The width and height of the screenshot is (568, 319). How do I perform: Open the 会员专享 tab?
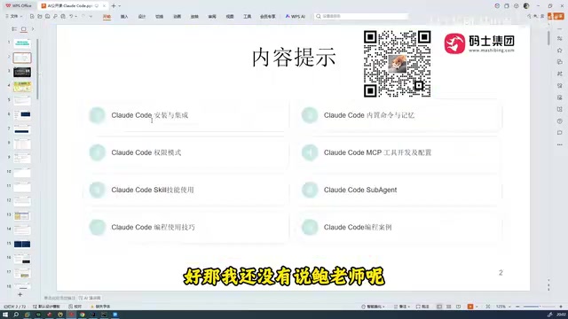(x=267, y=17)
